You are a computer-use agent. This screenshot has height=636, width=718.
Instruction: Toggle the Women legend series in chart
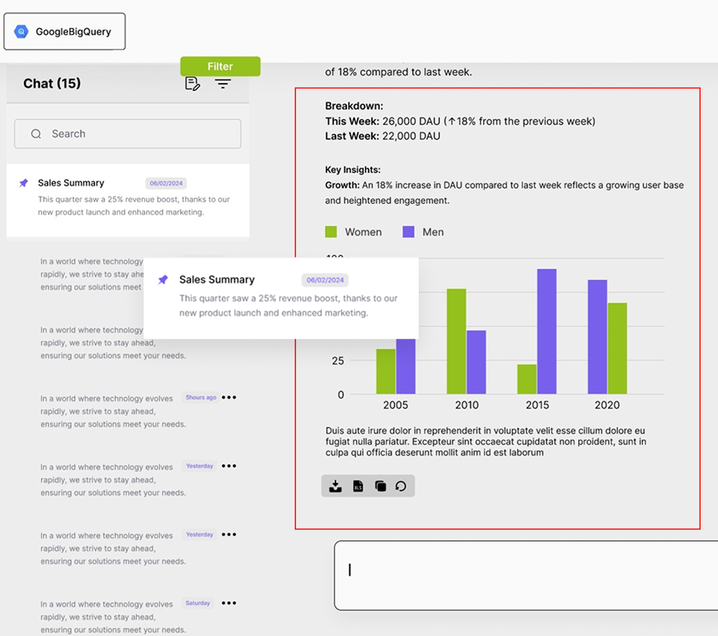pos(354,232)
